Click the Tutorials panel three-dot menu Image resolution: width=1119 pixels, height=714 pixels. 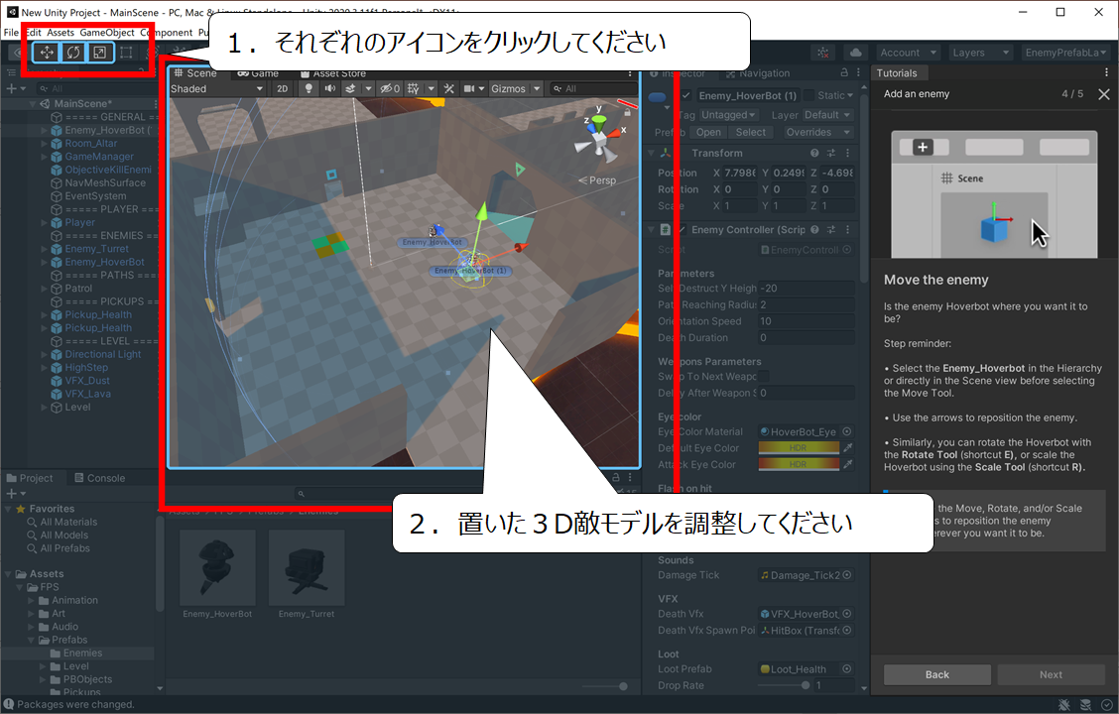(x=1107, y=72)
